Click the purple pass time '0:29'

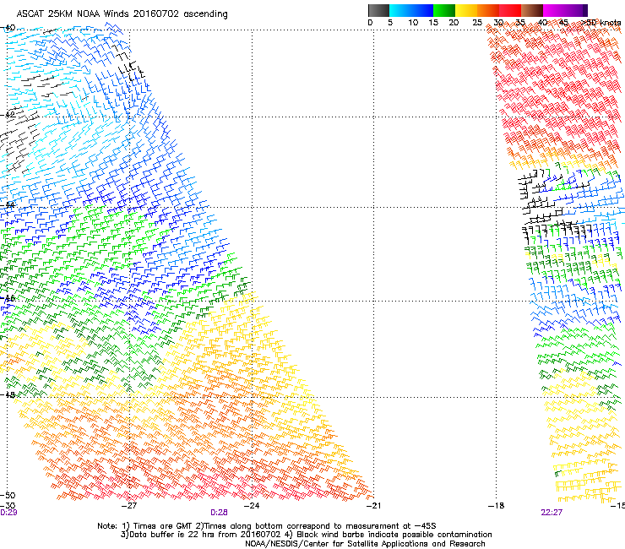8,513
